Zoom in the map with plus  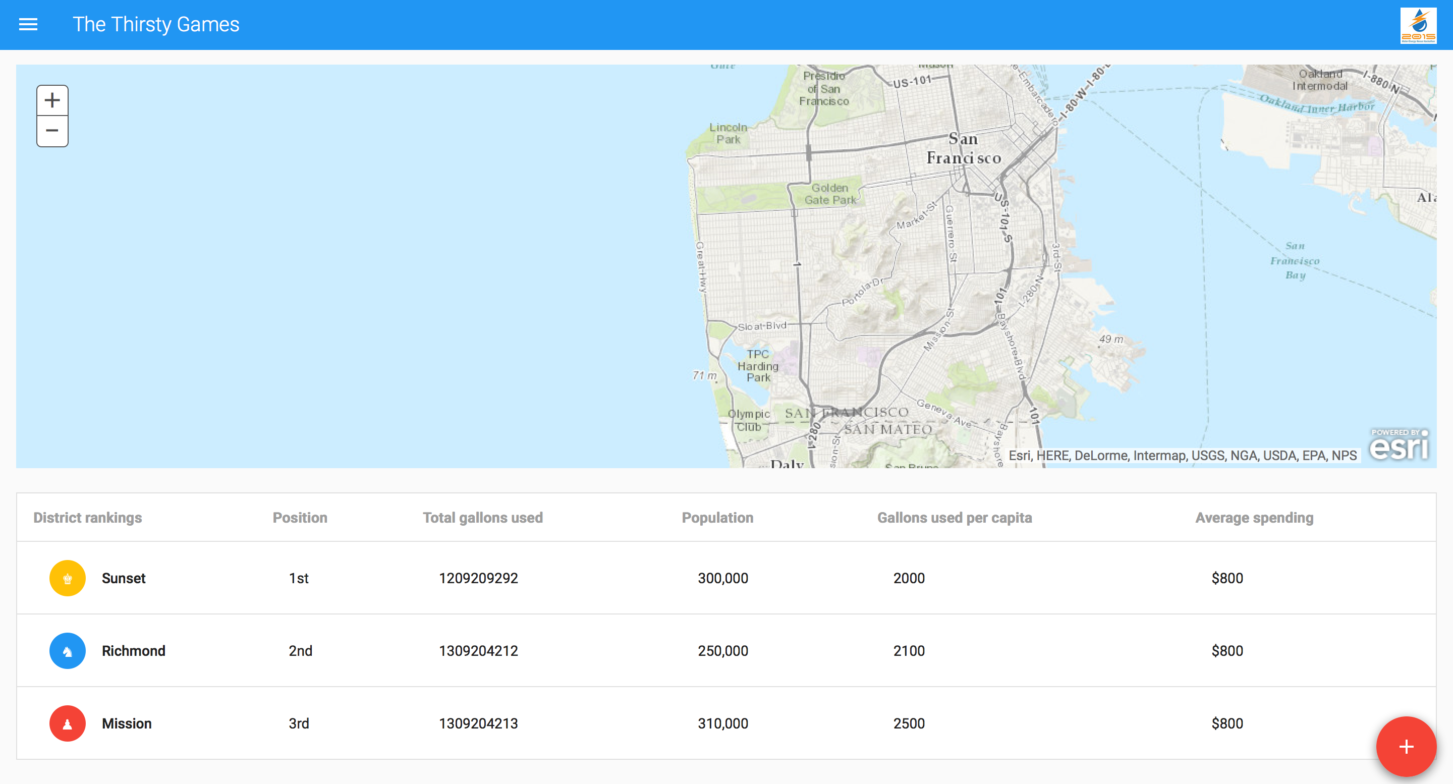coord(52,100)
